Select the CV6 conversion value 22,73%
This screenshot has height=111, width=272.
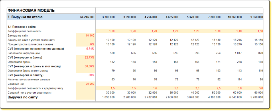pos(90,58)
